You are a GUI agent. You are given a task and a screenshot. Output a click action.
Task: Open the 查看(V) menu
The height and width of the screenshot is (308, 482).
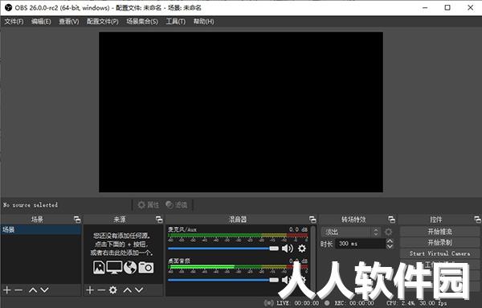(x=69, y=22)
